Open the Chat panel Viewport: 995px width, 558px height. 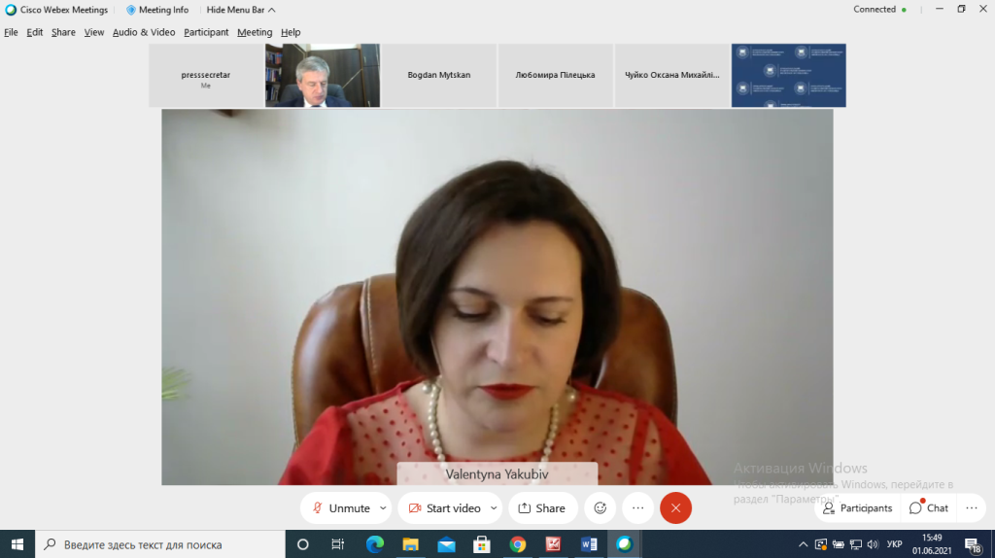[929, 507]
